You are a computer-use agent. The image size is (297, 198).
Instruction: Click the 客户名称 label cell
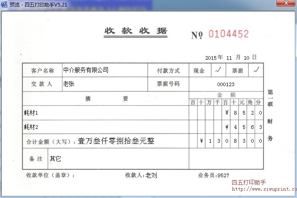[43, 70]
